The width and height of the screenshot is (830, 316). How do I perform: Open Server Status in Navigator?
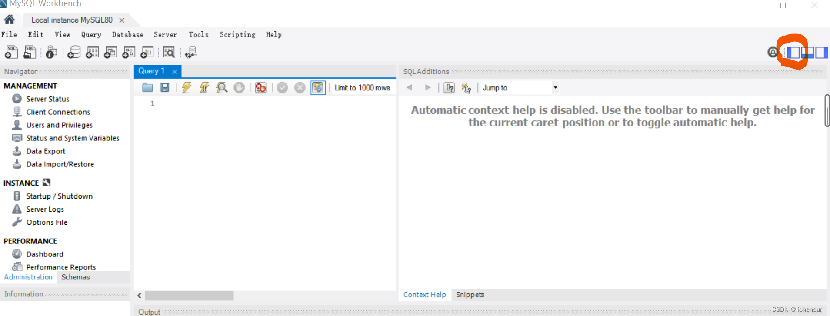pos(47,99)
